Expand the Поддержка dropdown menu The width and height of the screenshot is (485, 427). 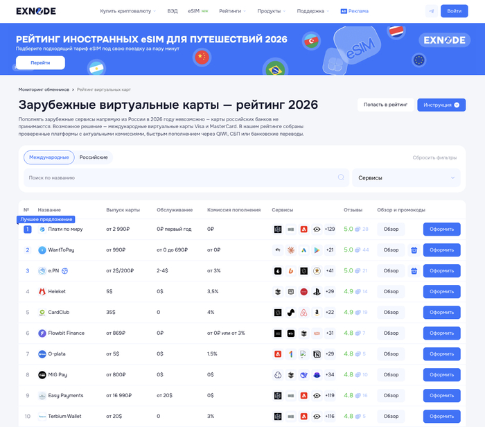click(x=312, y=11)
